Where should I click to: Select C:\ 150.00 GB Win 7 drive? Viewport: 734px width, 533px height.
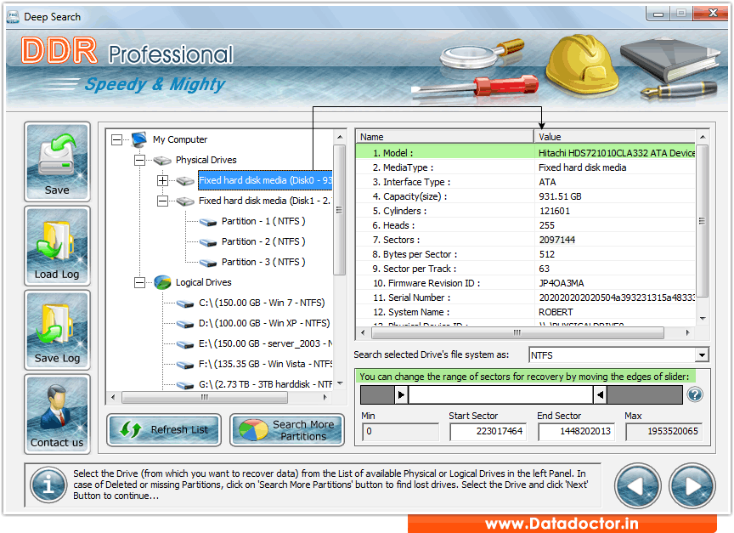click(x=262, y=303)
